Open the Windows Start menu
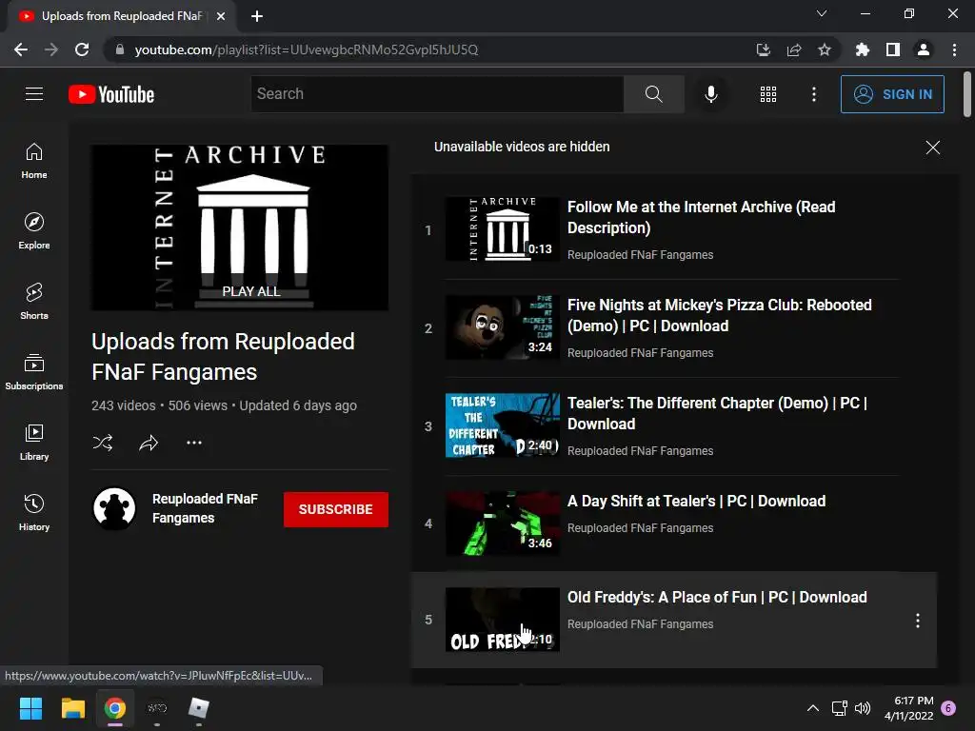This screenshot has width=975, height=731. tap(30, 708)
